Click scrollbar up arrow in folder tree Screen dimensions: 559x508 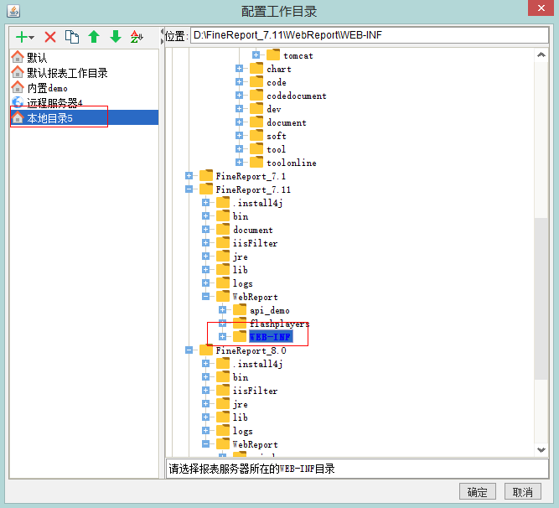(541, 54)
